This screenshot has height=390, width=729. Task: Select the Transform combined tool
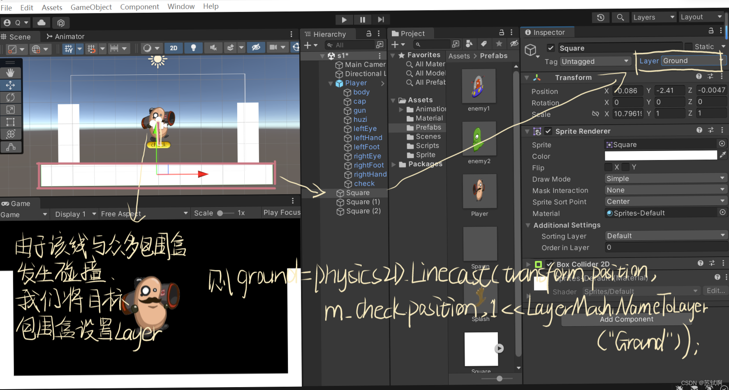(10, 134)
